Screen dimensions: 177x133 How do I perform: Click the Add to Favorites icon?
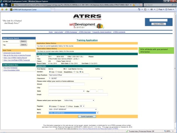6,9
